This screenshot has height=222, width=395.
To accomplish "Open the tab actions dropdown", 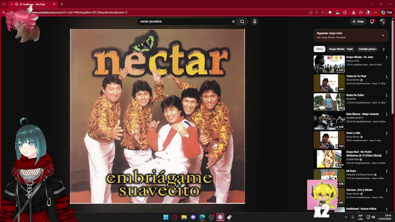I will (4, 4).
